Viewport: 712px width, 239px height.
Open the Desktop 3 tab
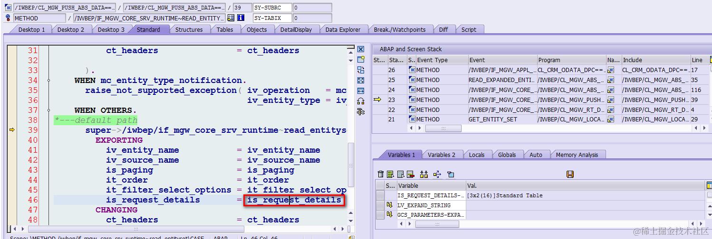111,29
